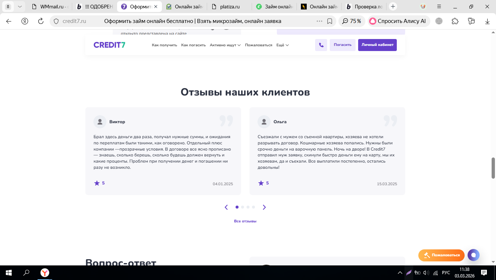Show next review with right arrow
The height and width of the screenshot is (280, 496).
click(264, 207)
